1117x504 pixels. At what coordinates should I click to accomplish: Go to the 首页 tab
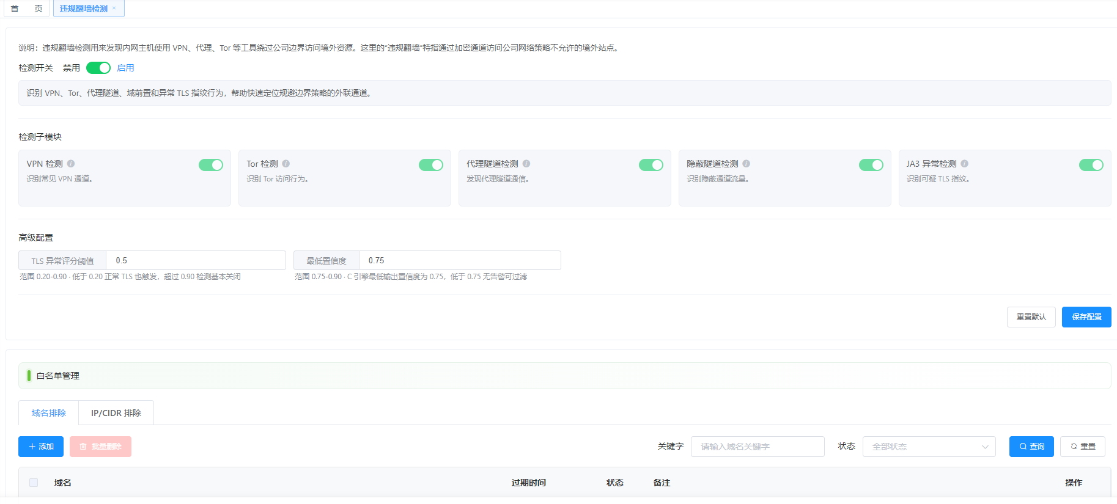coord(27,9)
